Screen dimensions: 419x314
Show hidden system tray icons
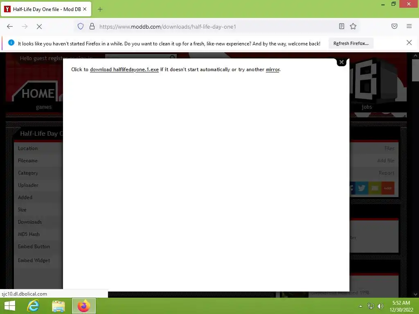(x=361, y=306)
